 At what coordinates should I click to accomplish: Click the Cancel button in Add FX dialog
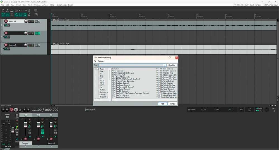click(x=173, y=104)
